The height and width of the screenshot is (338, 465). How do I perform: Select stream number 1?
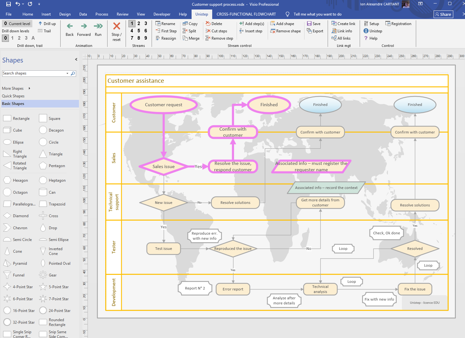(x=132, y=23)
